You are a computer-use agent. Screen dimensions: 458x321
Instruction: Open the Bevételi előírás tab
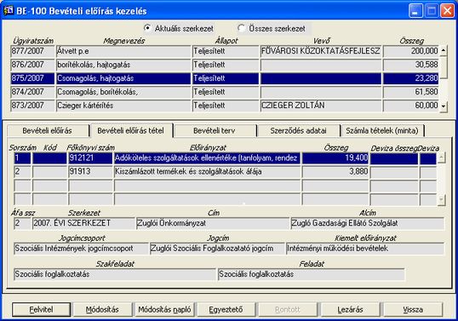click(48, 130)
